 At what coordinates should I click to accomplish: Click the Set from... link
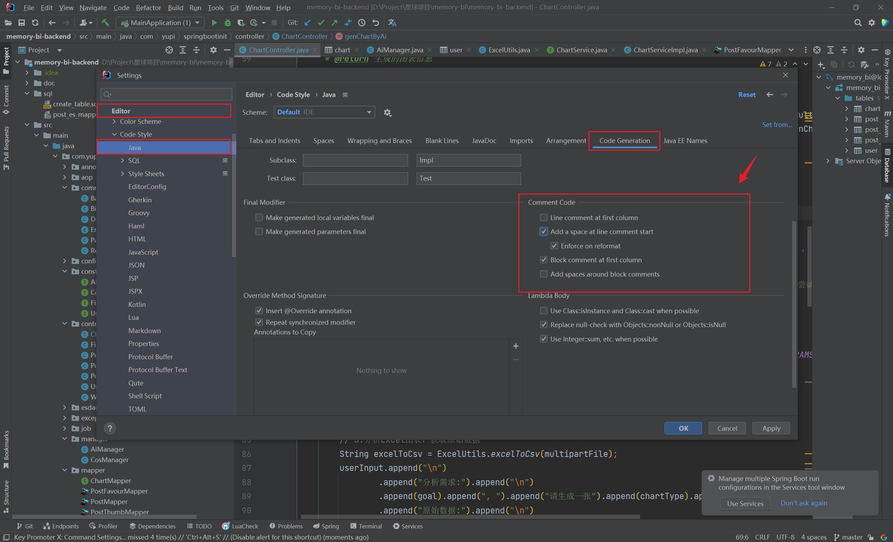coord(777,125)
